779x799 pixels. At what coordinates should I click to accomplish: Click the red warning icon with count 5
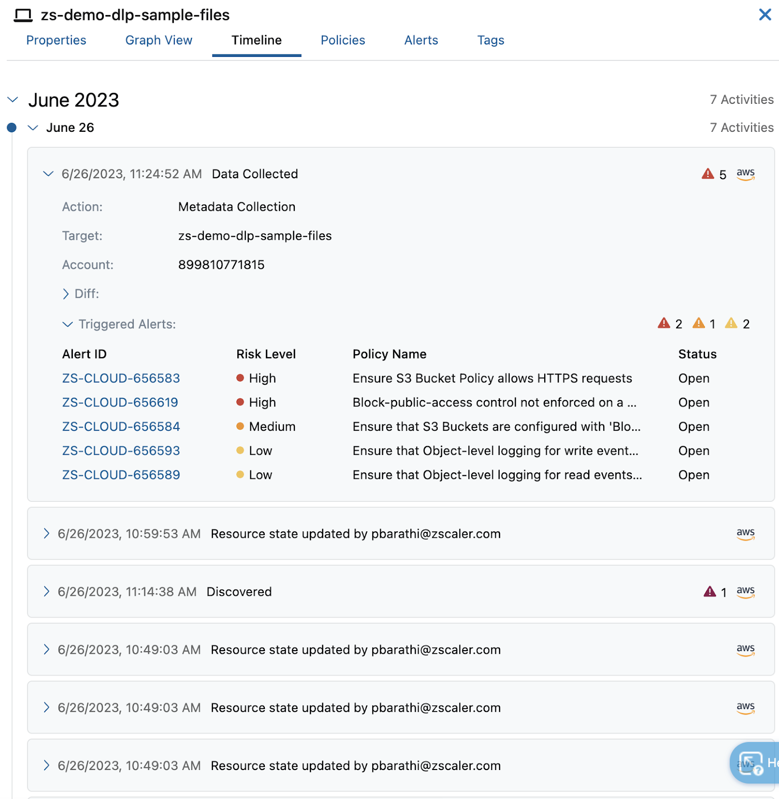[x=708, y=174]
